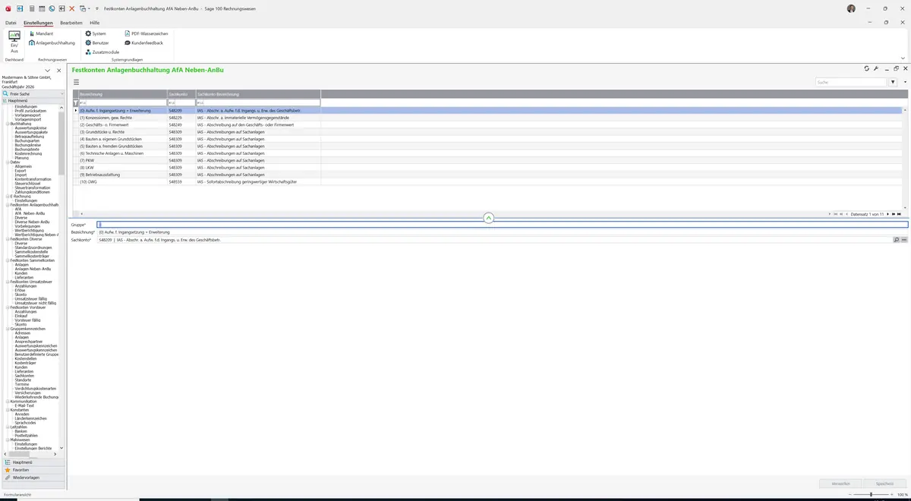This screenshot has height=501, width=911.
Task: Open the quick access toolbar customize dropdown
Action: click(x=96, y=8)
